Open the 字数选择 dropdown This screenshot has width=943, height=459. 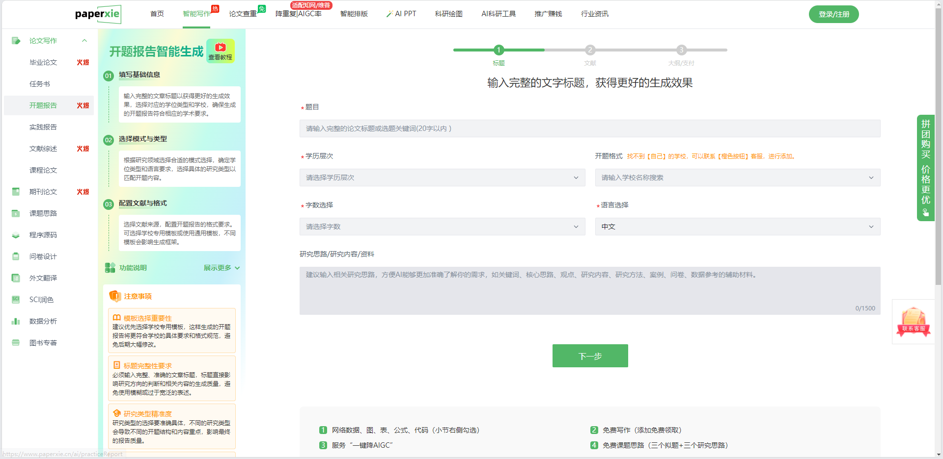(x=442, y=227)
